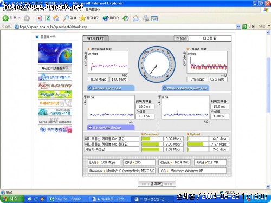Click the Browser Mozilla/4.0 info field
Screen dimensions: 271x203
click(x=121, y=171)
